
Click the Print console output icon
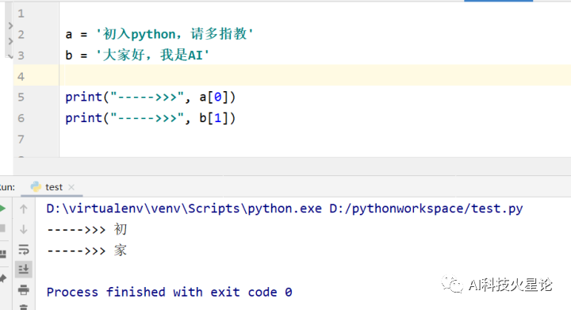(x=24, y=290)
